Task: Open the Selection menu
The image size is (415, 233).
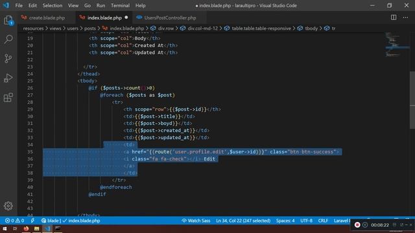Action: coord(53,5)
